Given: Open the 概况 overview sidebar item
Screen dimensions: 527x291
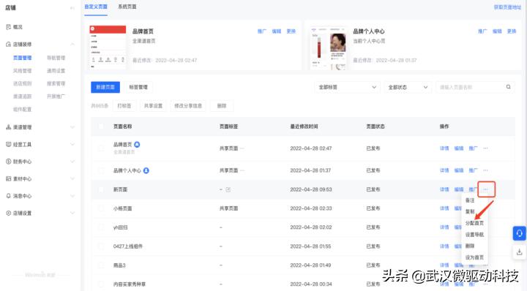Looking at the screenshot, I should point(14,27).
